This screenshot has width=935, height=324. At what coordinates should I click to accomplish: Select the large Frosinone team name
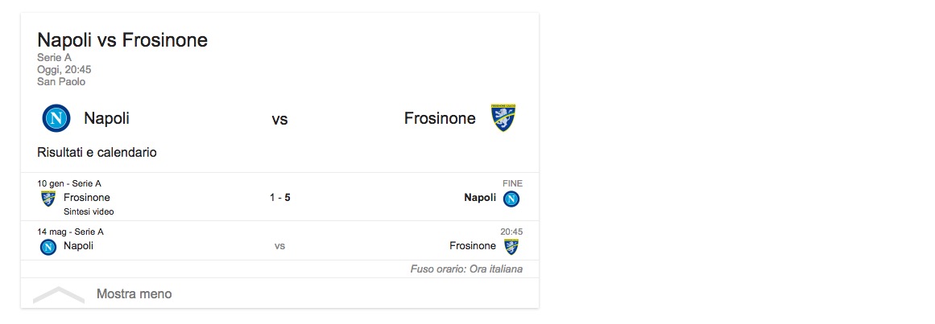(x=440, y=119)
